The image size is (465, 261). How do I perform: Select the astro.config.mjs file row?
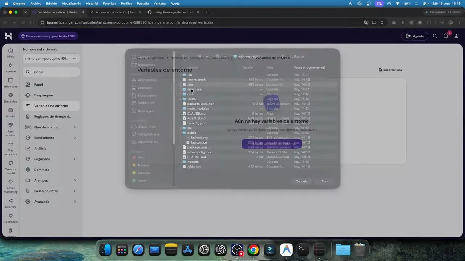point(259,152)
